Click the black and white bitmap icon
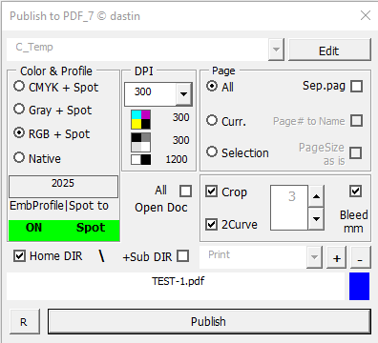 coord(141,159)
